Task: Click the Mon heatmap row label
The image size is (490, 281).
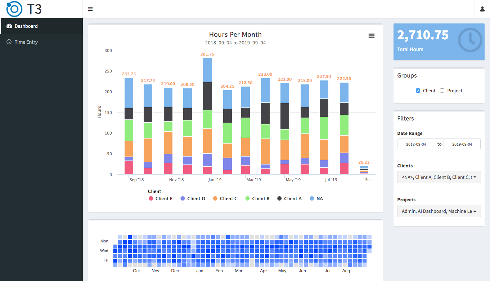Action: coord(104,241)
